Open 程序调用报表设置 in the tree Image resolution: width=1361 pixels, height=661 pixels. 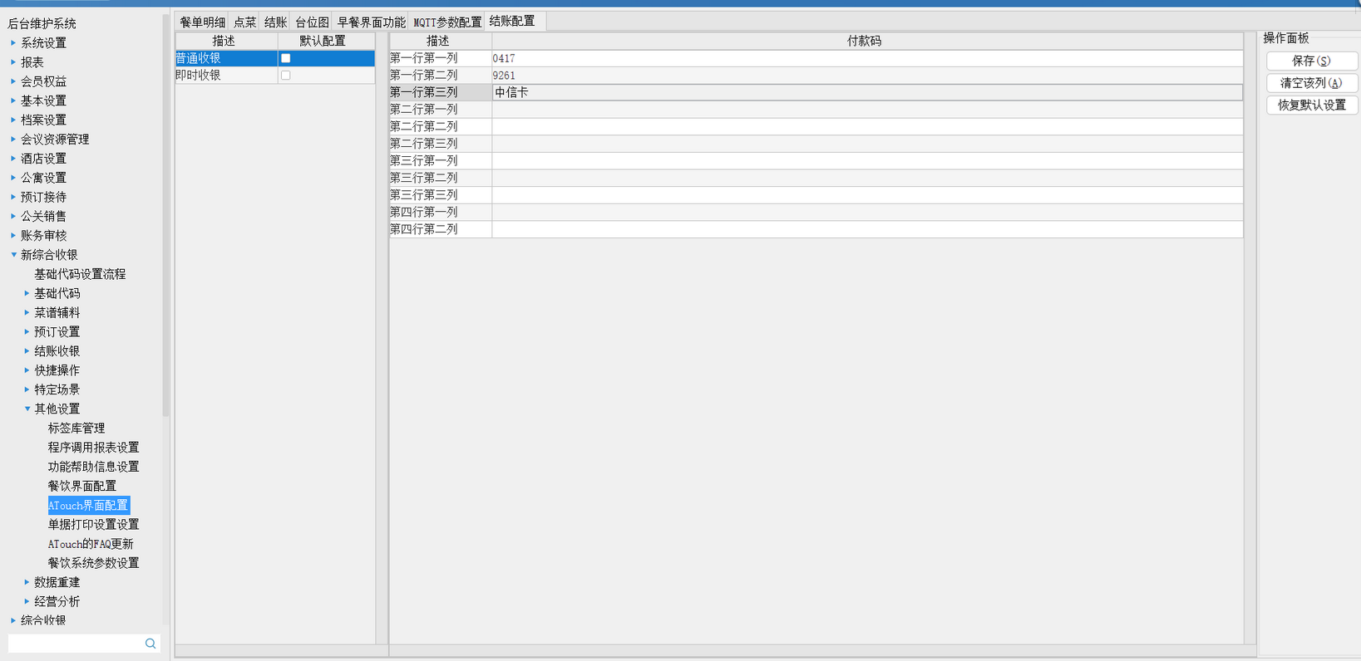pos(93,447)
